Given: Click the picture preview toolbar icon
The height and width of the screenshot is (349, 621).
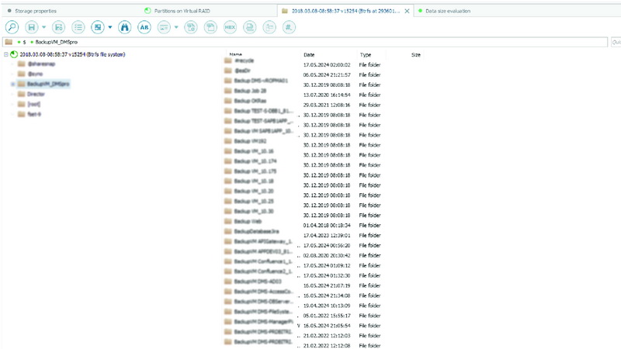Looking at the screenshot, I should 98,27.
